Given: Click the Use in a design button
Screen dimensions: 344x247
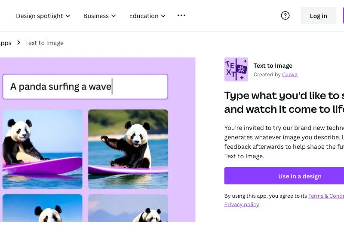Looking at the screenshot, I should [x=284, y=176].
